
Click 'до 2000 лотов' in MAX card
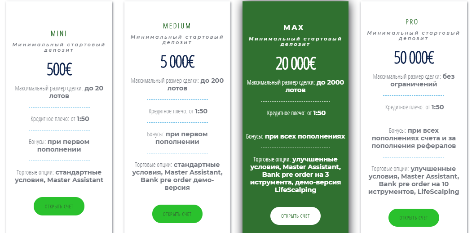click(x=314, y=86)
